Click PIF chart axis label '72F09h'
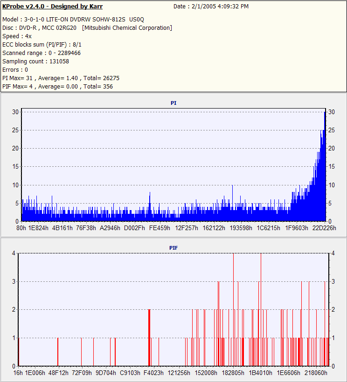This screenshot has width=347, height=382. 82,373
